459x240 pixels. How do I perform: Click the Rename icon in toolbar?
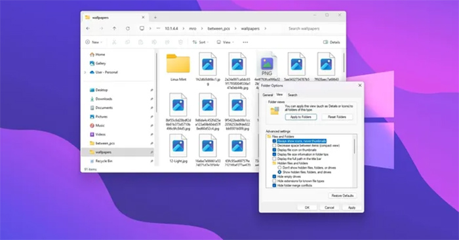point(154,42)
